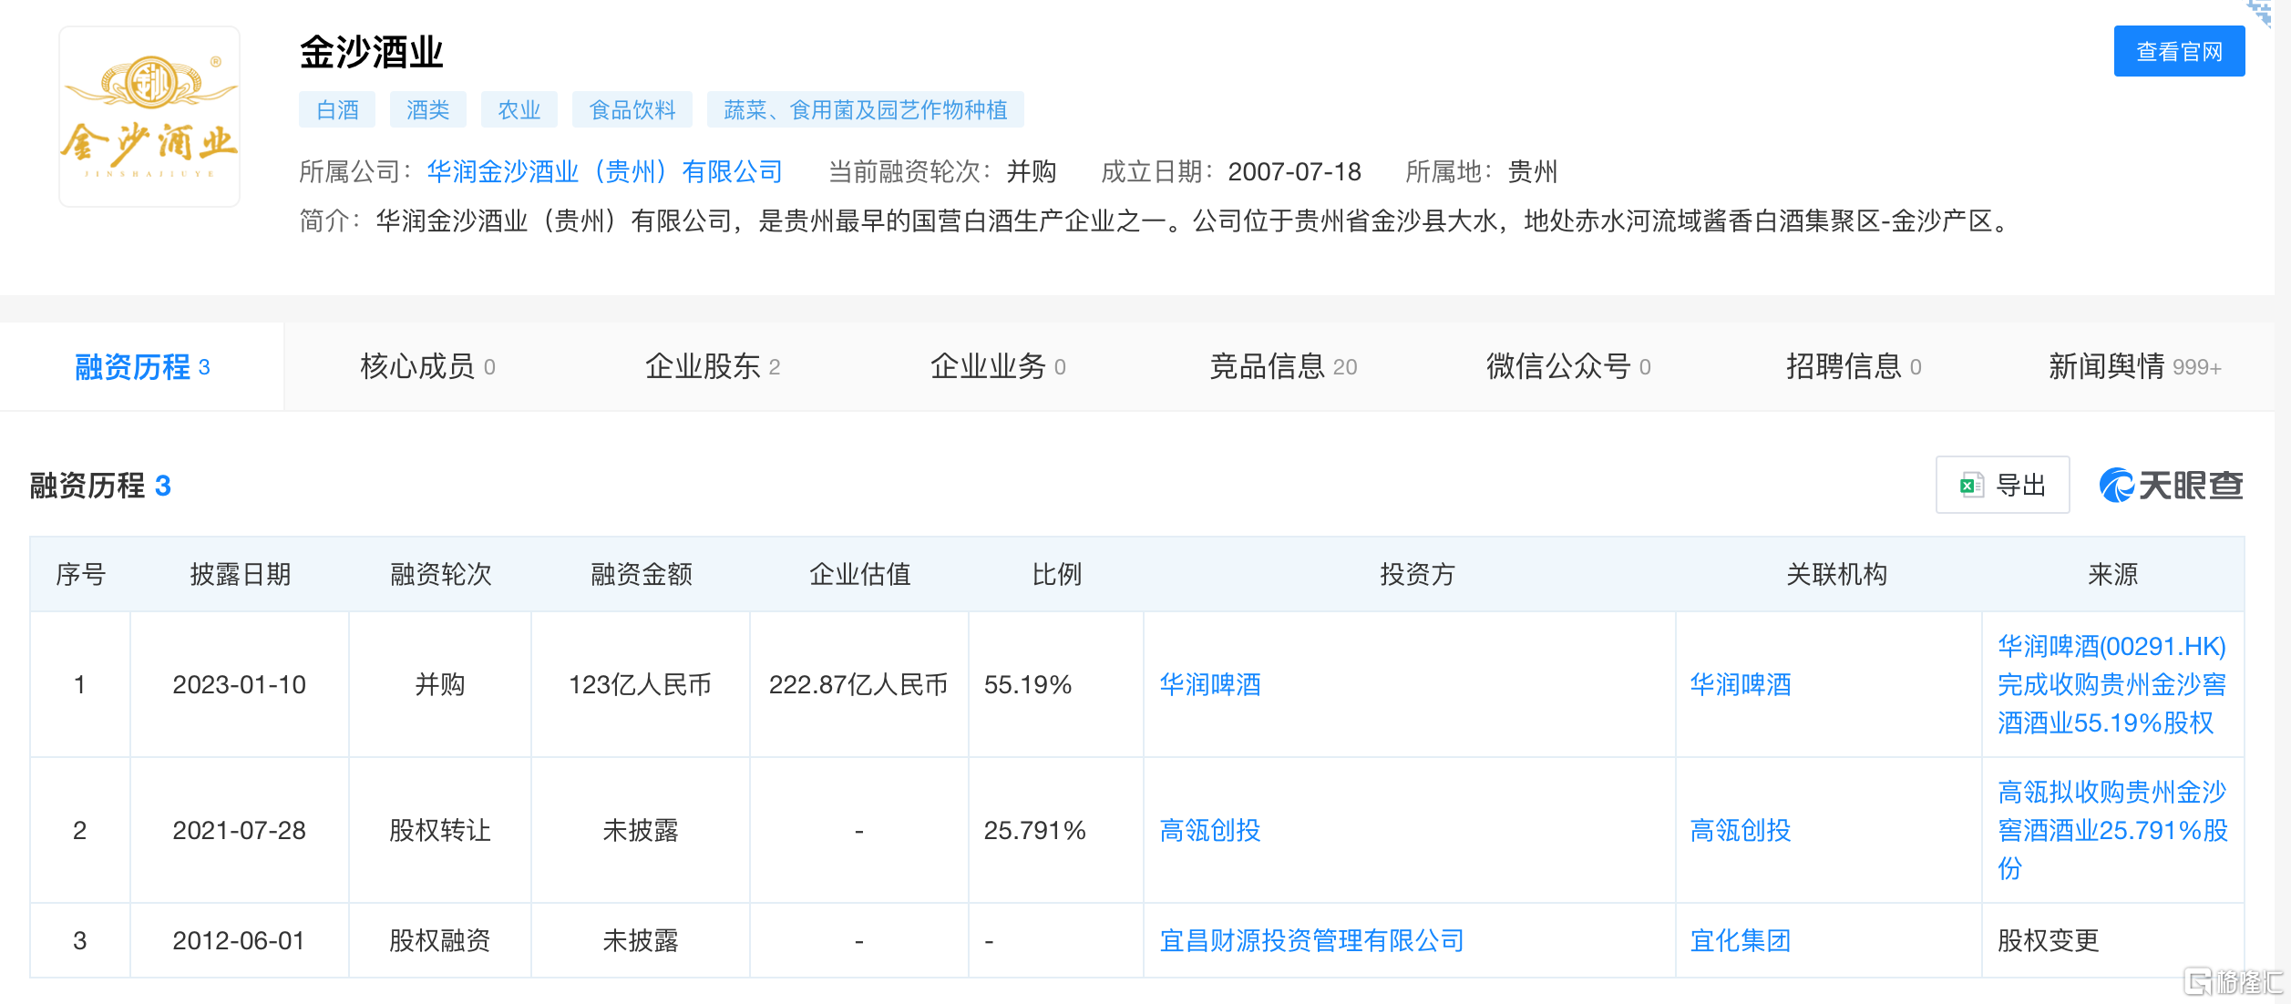Screen dimensions: 2291x1004
Task: Select the 蔬菜、食用菌及园艺作物种植 tag
Action: click(866, 110)
